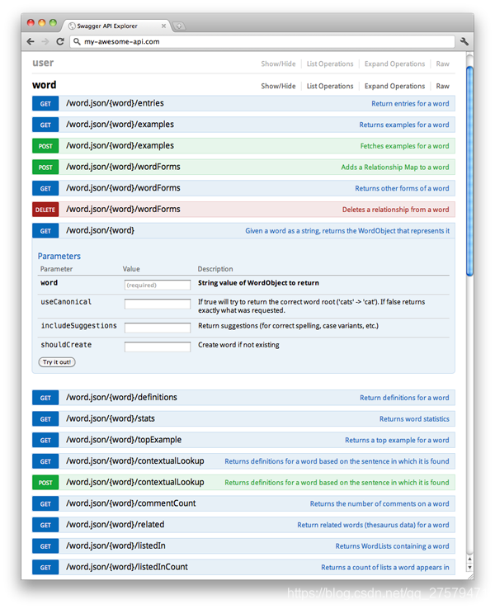This screenshot has width=495, height=609.
Task: Expand /word.json/{word}/related path
Action: coord(115,524)
